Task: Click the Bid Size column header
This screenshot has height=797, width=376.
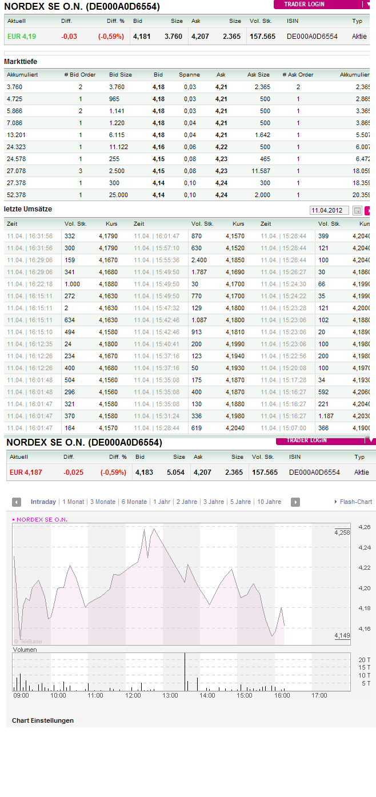Action: pyautogui.click(x=121, y=75)
